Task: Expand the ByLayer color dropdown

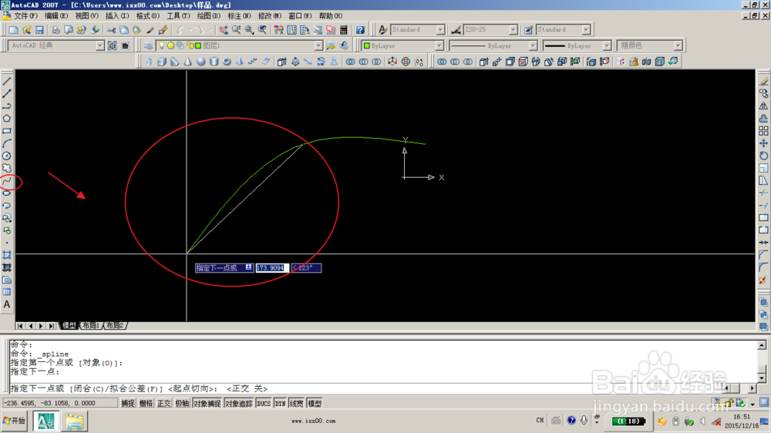Action: pyautogui.click(x=439, y=45)
